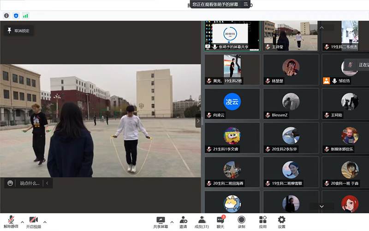Select the 黄亮 19生科2班 video tile
The image size is (369, 231).
pyautogui.click(x=232, y=70)
